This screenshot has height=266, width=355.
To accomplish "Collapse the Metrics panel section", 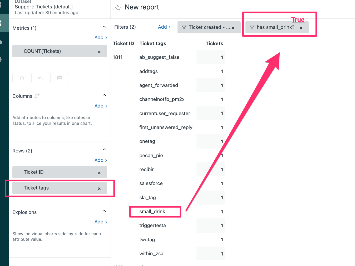I will [x=104, y=27].
